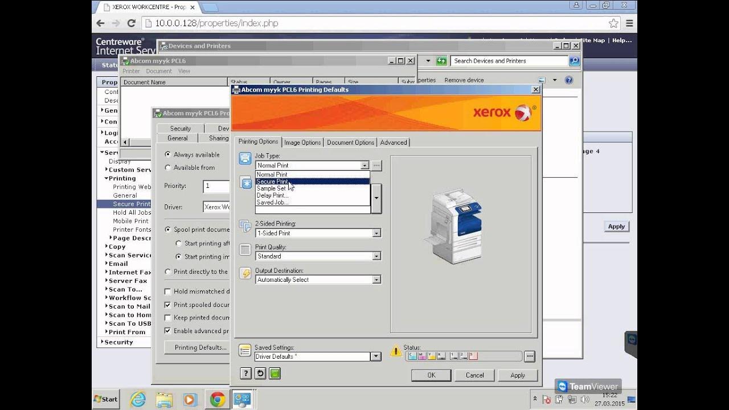Choose Saved Job from job type list
Image resolution: width=729 pixels, height=410 pixels.
[x=312, y=202]
